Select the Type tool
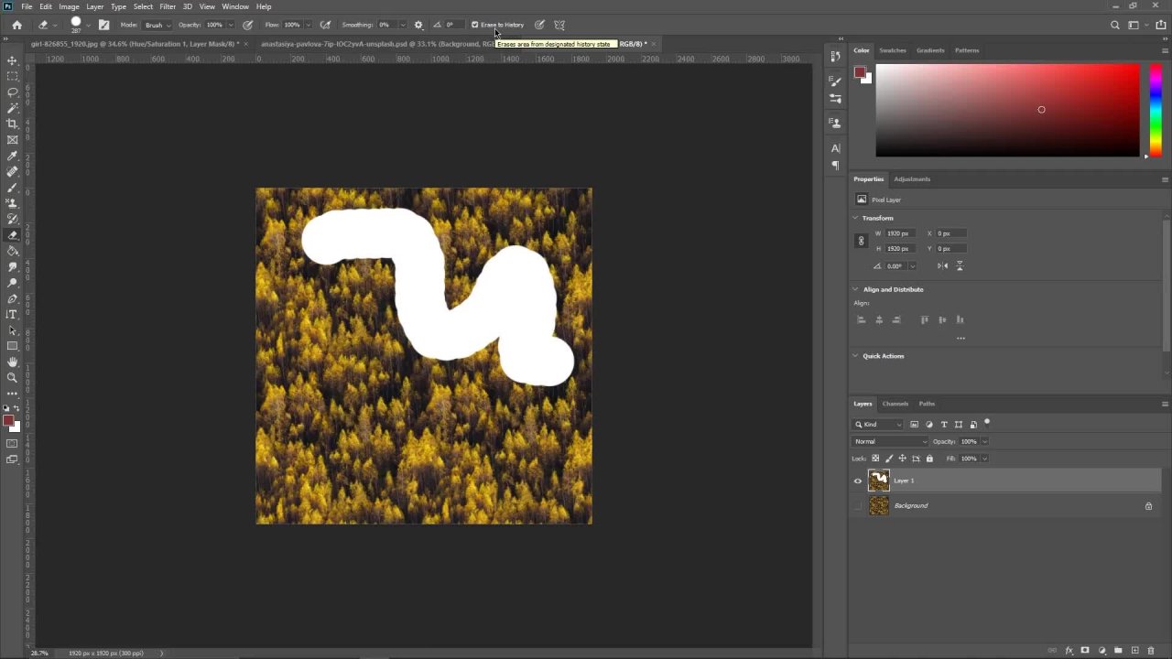Image resolution: width=1172 pixels, height=659 pixels. click(12, 314)
